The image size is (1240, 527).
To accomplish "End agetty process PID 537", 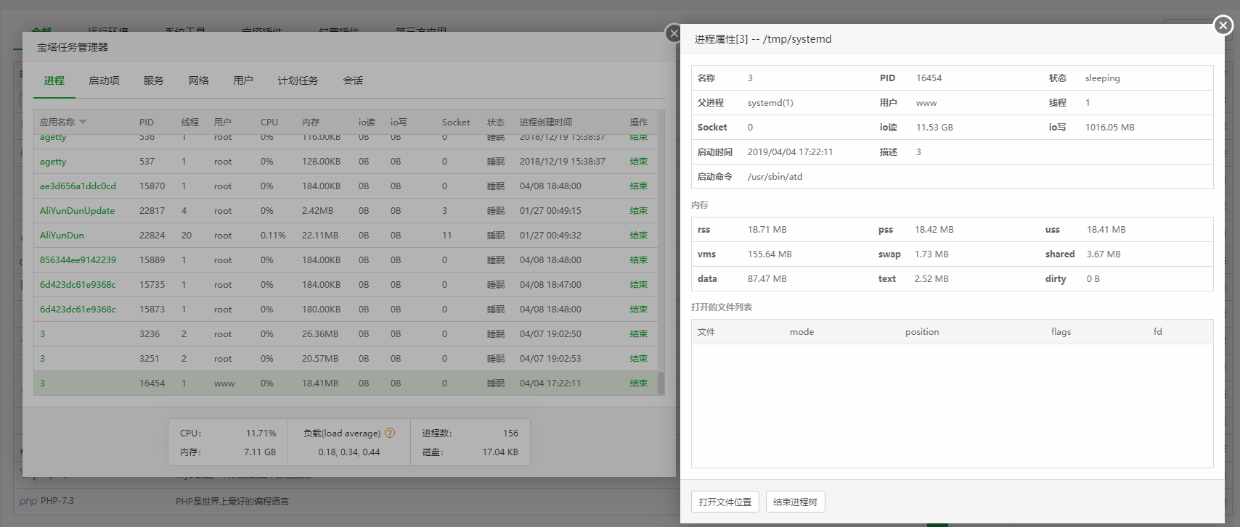I will pos(639,161).
